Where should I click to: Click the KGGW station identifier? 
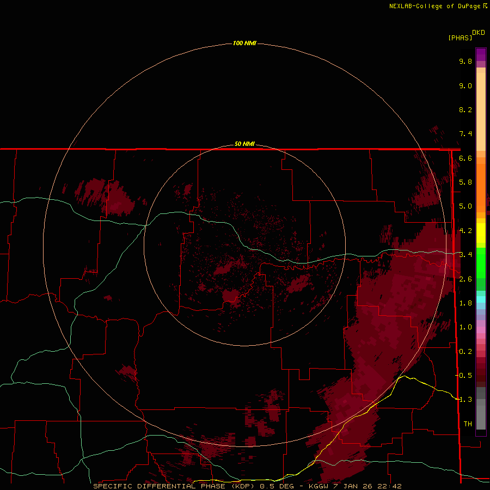[x=318, y=486]
